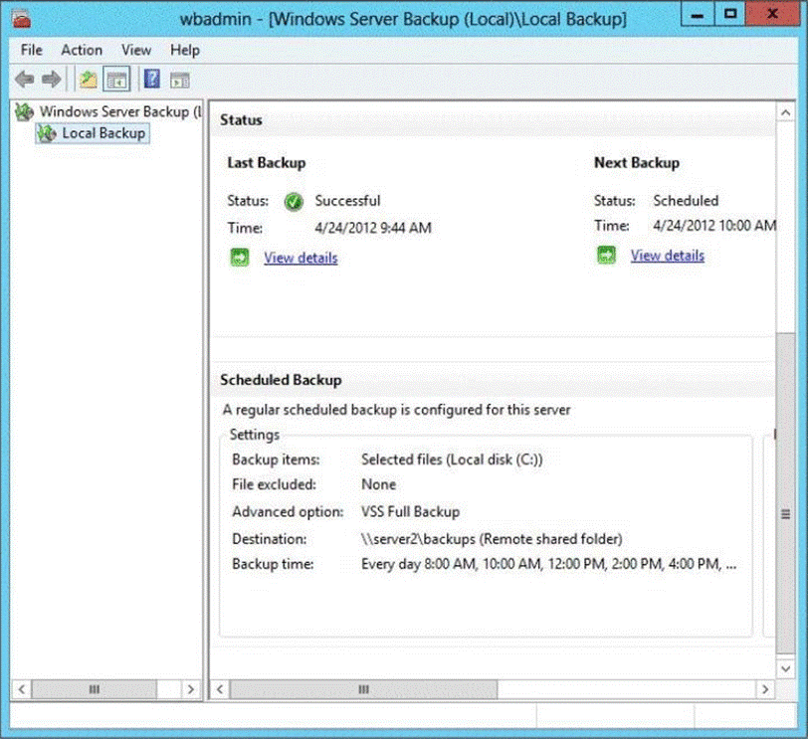The image size is (808, 739).
Task: Click the Forward arrow in the toolbar
Action: [51, 79]
